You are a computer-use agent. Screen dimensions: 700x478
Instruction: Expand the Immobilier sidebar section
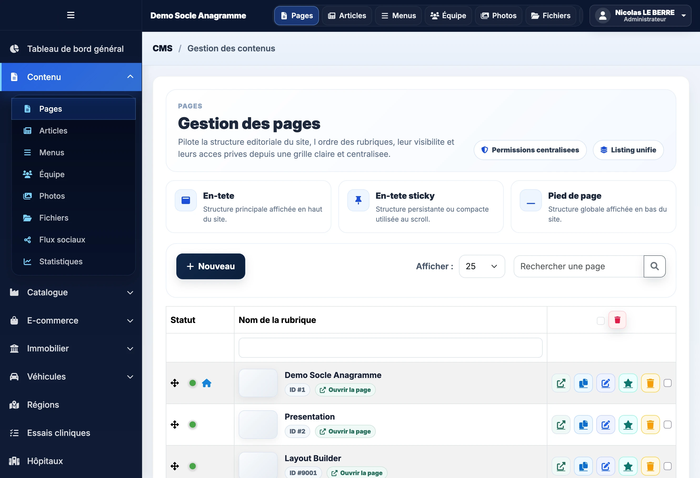71,348
